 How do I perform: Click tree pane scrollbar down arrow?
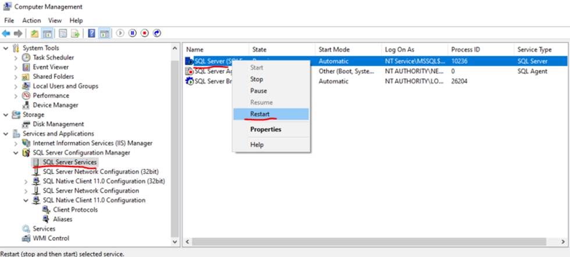pyautogui.click(x=174, y=241)
